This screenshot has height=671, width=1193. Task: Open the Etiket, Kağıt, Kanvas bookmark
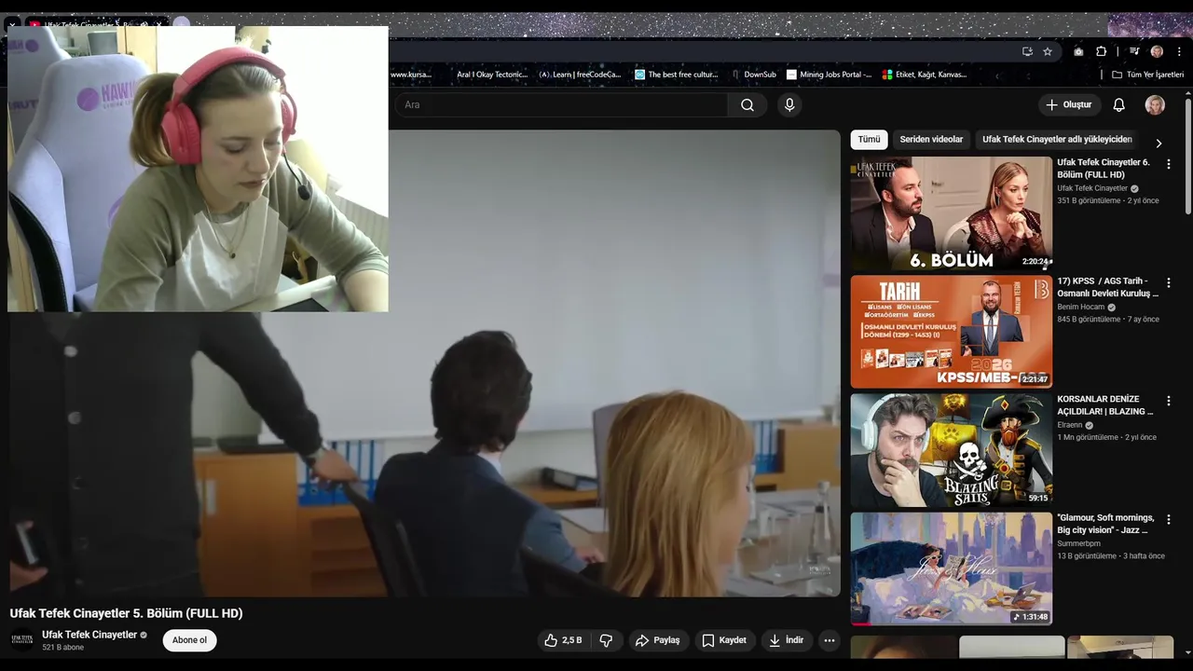click(x=925, y=75)
